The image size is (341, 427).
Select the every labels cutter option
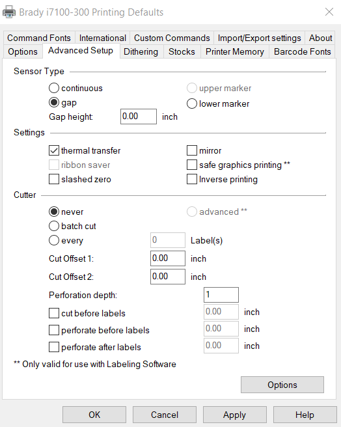click(x=54, y=240)
